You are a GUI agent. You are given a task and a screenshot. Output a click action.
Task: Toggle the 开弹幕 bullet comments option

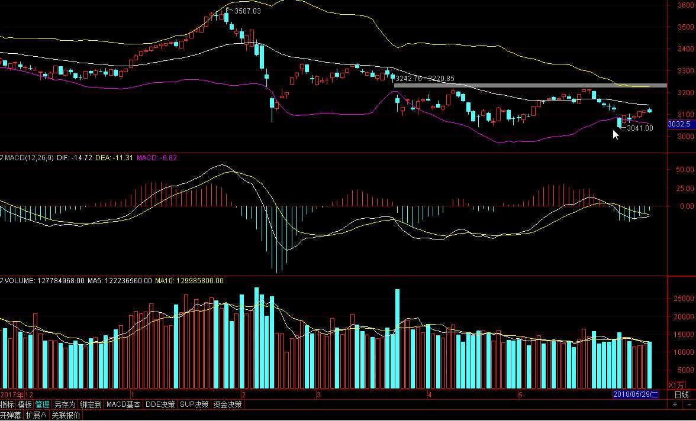[11, 415]
